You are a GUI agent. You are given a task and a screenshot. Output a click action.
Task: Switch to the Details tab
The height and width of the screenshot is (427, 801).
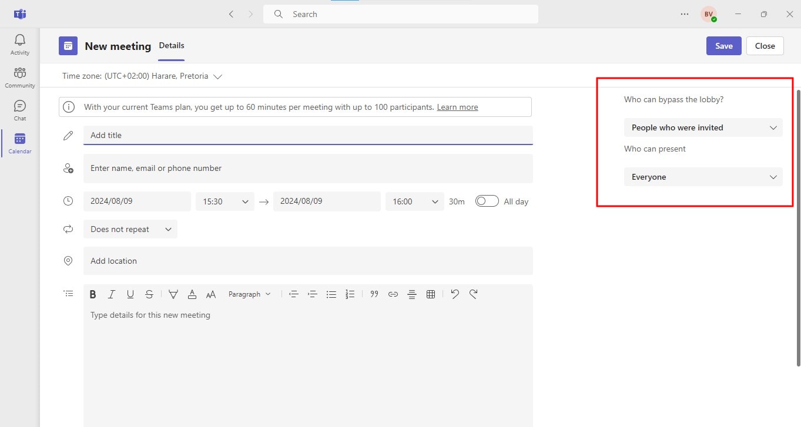click(x=172, y=46)
